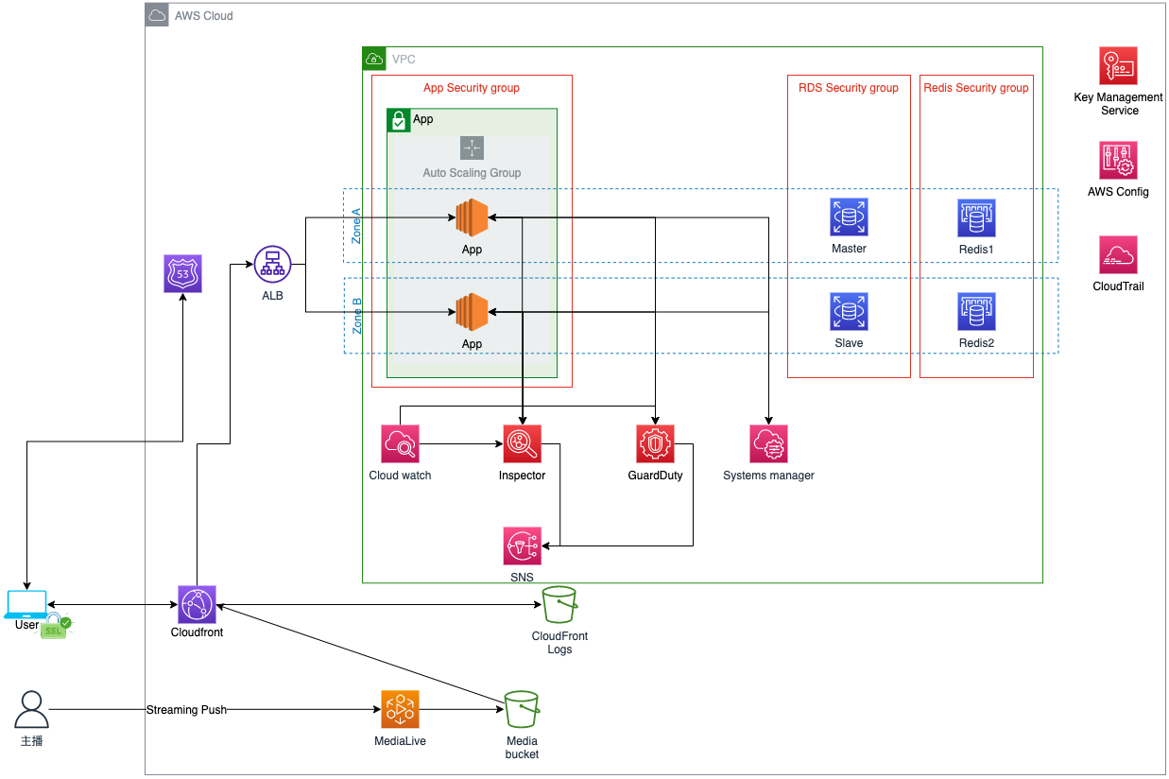Click the AWS Config label
This screenshot has width=1169, height=779.
(1118, 192)
